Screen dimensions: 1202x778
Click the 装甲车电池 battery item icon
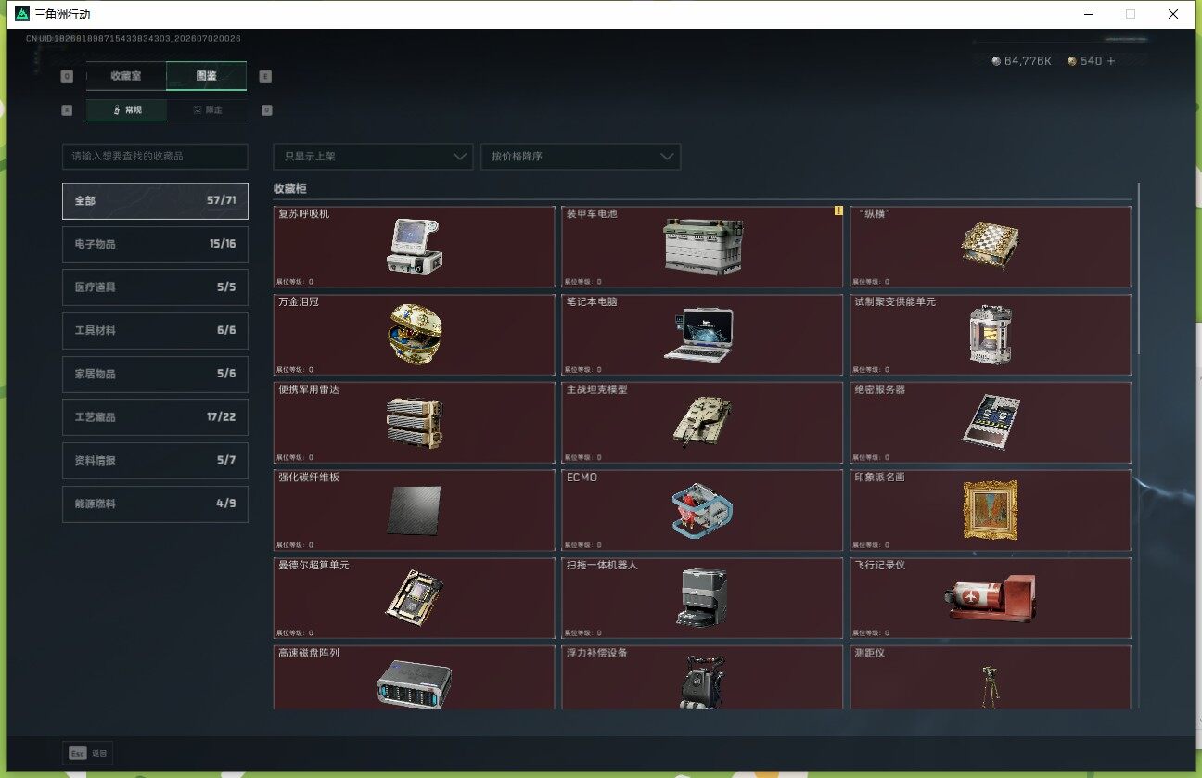click(x=703, y=247)
